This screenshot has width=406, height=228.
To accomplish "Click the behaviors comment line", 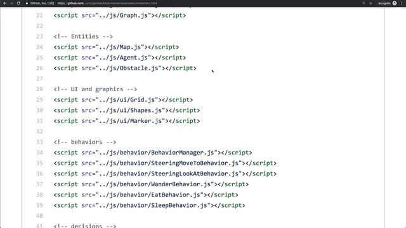I will click(85, 142).
